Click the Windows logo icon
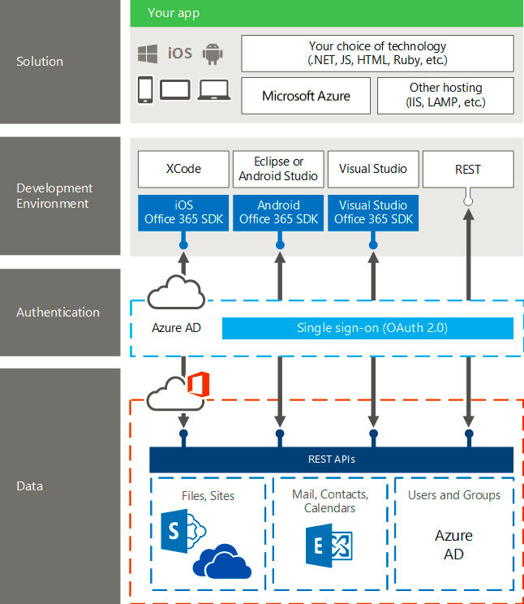Viewport: 524px width, 604px height. (148, 54)
